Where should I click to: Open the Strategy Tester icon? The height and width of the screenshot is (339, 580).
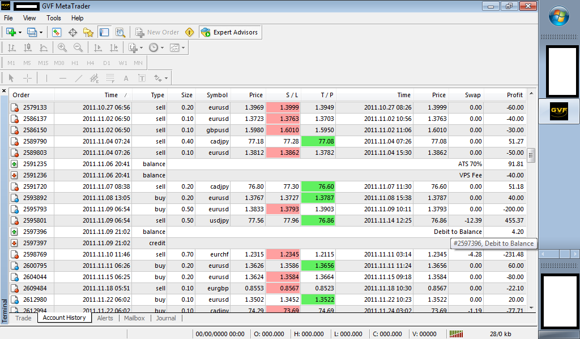point(120,32)
